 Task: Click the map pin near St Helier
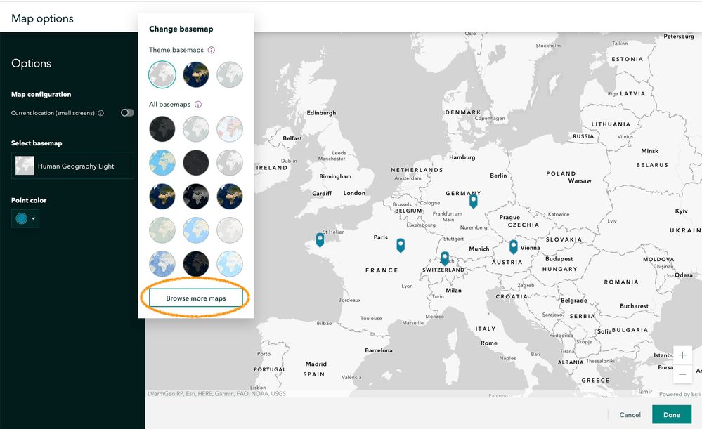pos(320,239)
